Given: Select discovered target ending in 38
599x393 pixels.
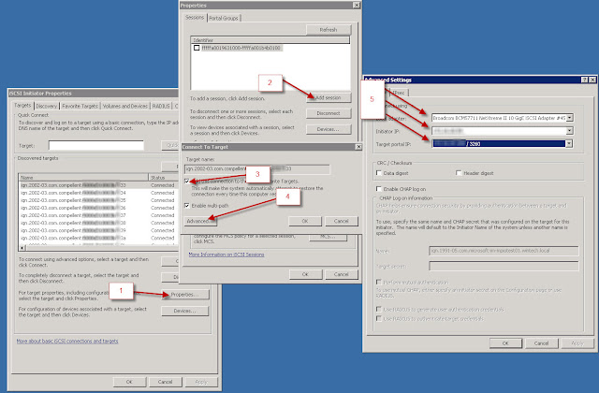Looking at the screenshot, I should coord(98,223).
